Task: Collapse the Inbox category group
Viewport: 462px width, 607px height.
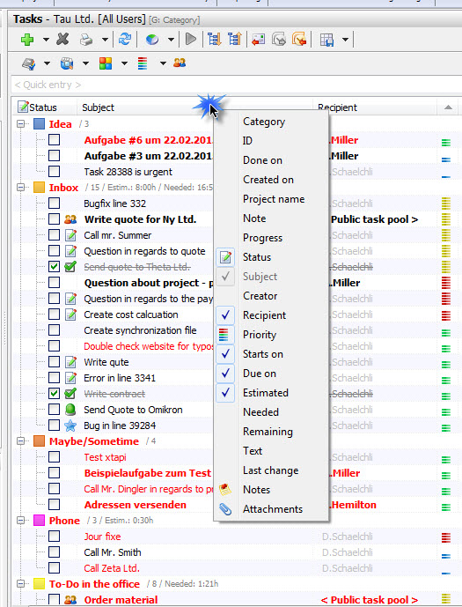Action: [20, 188]
